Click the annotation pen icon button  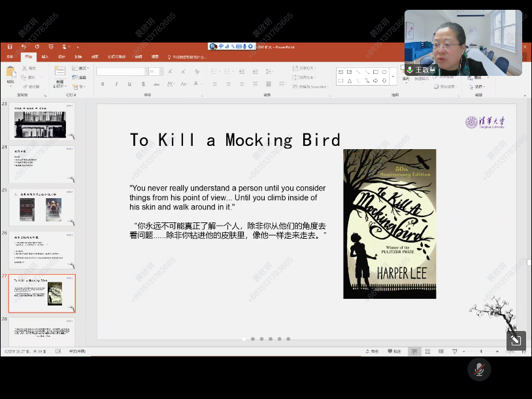click(516, 340)
